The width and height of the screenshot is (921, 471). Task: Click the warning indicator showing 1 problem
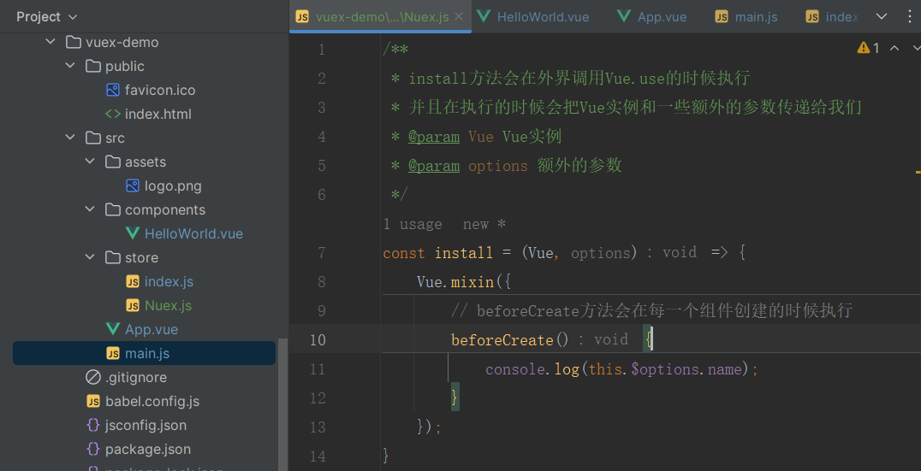tap(869, 48)
